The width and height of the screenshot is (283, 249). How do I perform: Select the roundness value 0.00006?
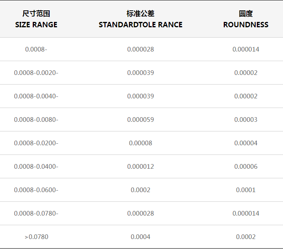pyautogui.click(x=246, y=166)
